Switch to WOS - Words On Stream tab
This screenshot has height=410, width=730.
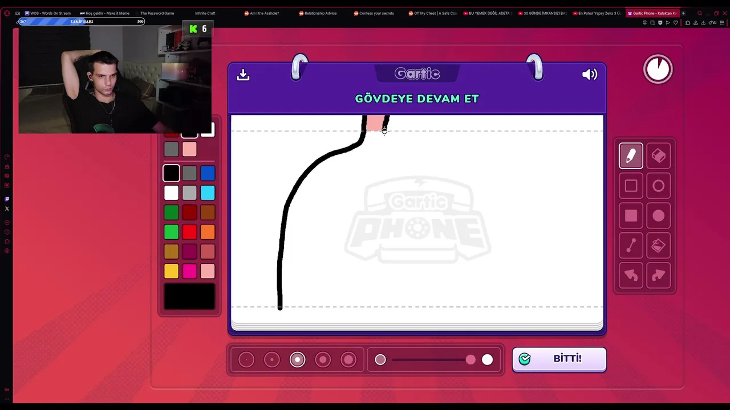coord(48,13)
